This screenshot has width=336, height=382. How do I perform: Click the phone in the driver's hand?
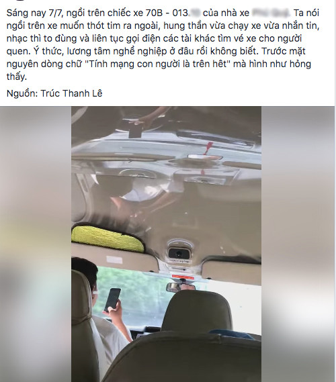pyautogui.click(x=112, y=300)
